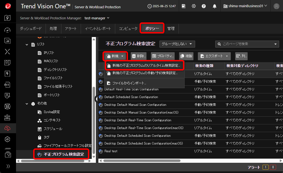Viewport: 283px width, 173px height.
Task: Open the chart report sidebar icon
Action: pos(7,41)
